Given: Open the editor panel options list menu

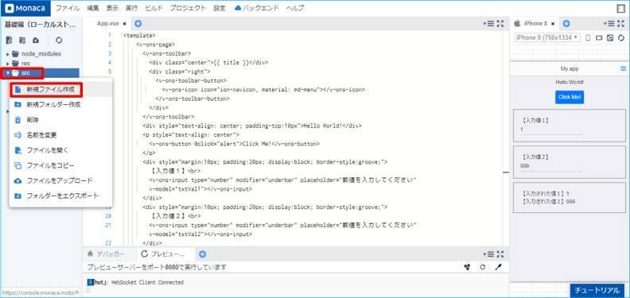Looking at the screenshot, I should [x=488, y=24].
